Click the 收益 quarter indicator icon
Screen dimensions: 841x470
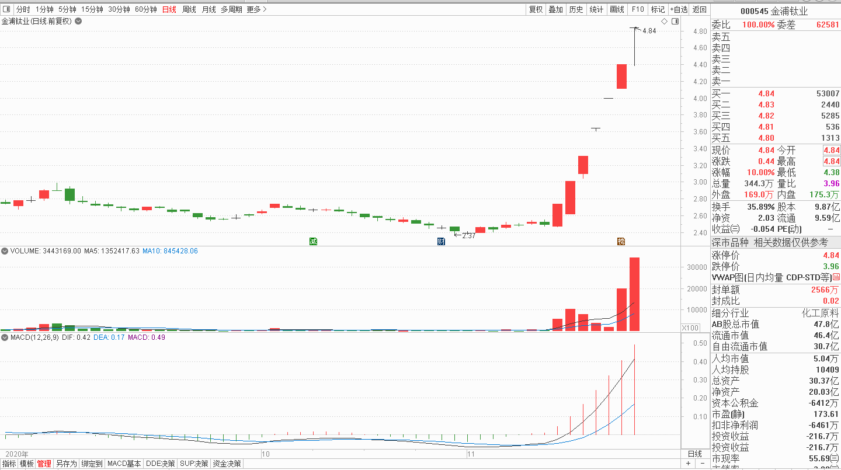[735, 229]
